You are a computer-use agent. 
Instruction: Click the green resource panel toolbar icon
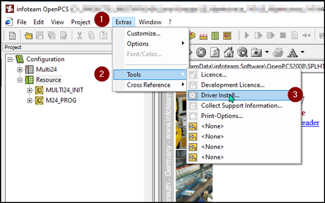215,36
